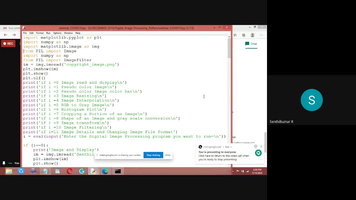Open the Command Prompt taskbar icon
Viewport: 356px width, 200px height.
click(118, 171)
